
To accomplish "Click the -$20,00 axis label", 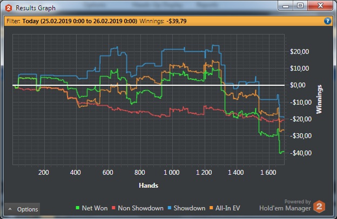I will (x=301, y=119).
